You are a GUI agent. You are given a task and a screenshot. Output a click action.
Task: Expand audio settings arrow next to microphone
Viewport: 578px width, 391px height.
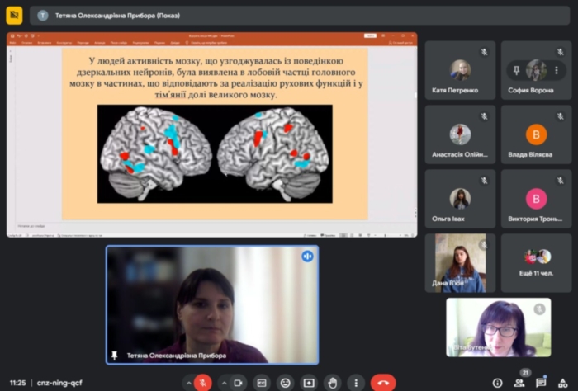coord(187,383)
